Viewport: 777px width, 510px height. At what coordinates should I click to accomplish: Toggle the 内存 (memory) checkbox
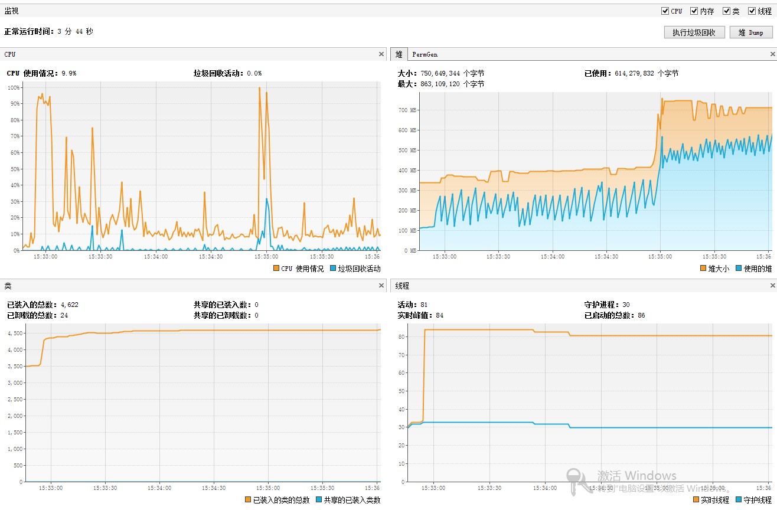(694, 11)
